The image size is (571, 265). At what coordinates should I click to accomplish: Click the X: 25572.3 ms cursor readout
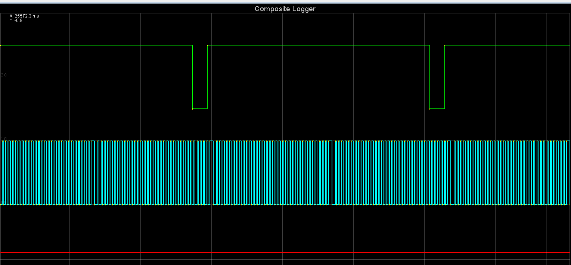(24, 16)
